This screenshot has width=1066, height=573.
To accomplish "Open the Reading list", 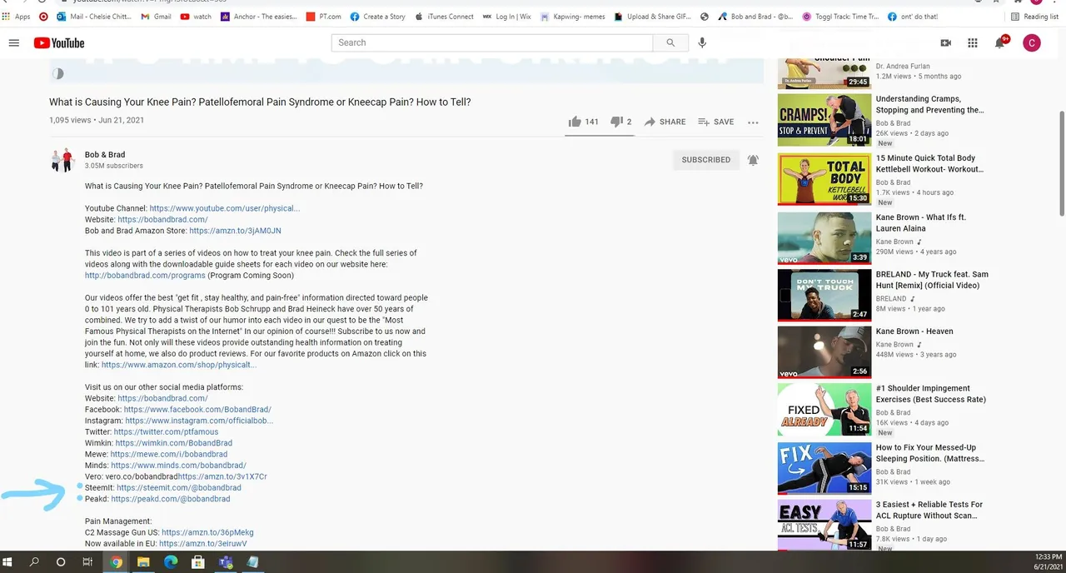I will (1034, 17).
